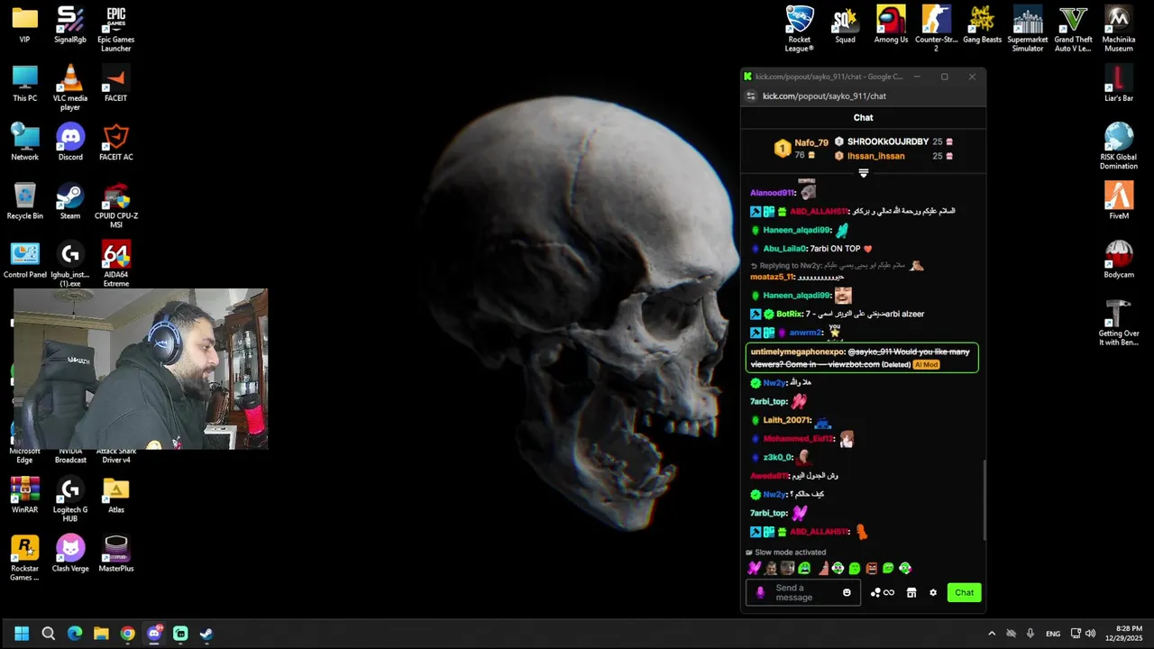Image resolution: width=1154 pixels, height=649 pixels.
Task: Click Nafo_79 top gifter name
Action: (811, 142)
